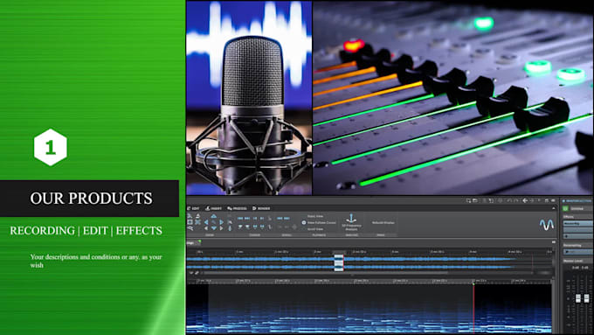This screenshot has height=335, width=594.
Task: Click the microphone photo
Action: (249, 98)
